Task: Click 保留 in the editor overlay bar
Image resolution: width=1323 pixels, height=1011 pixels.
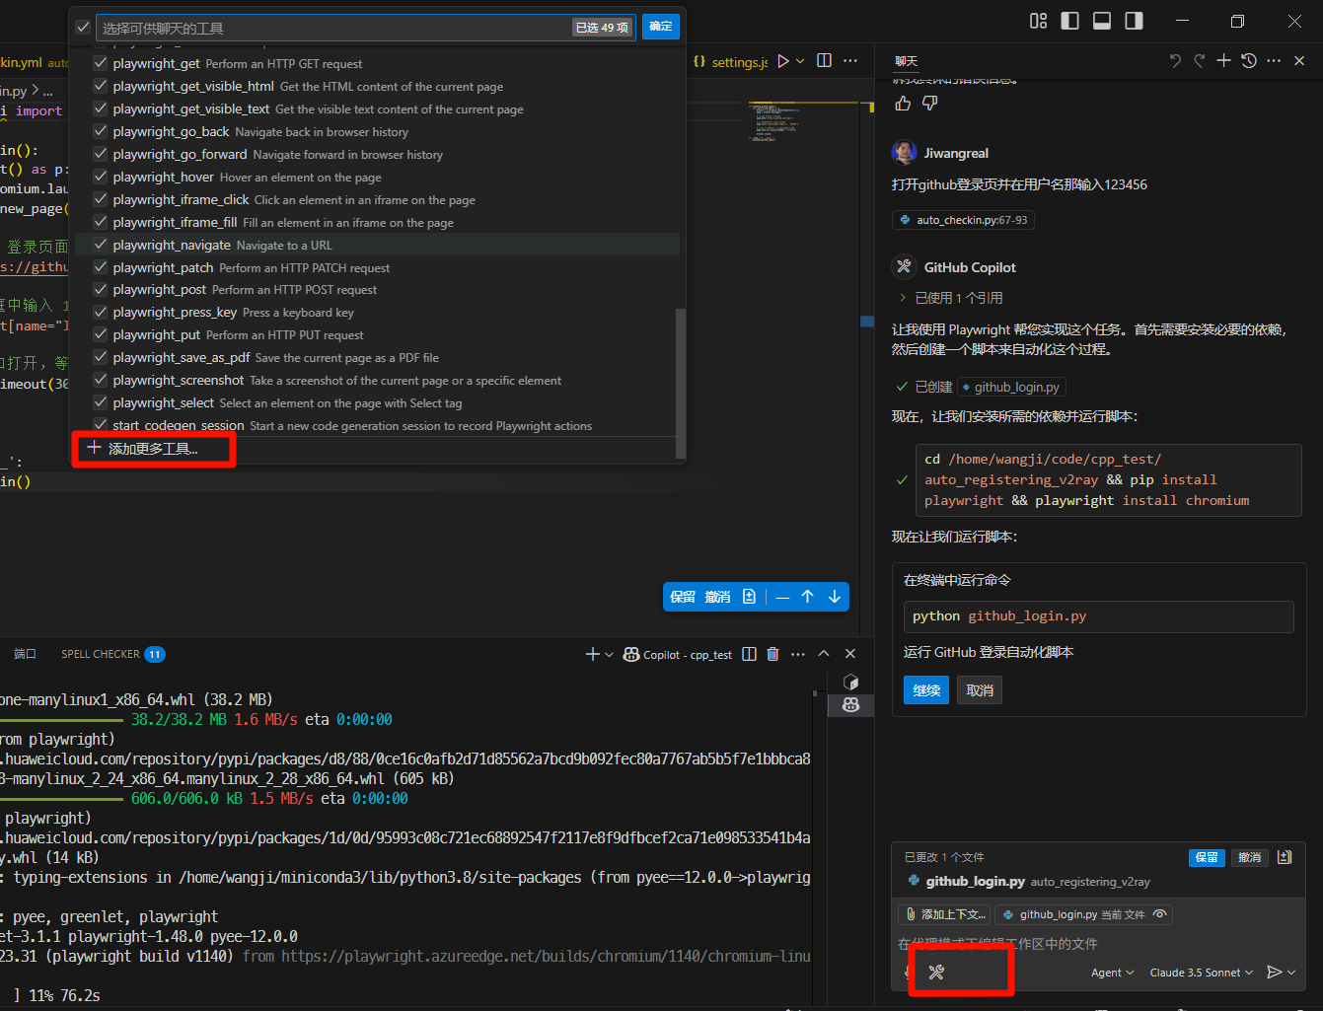Action: point(683,597)
